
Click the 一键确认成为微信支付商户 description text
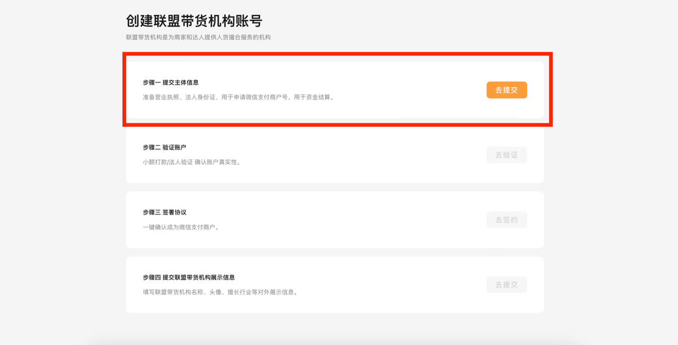tap(182, 228)
